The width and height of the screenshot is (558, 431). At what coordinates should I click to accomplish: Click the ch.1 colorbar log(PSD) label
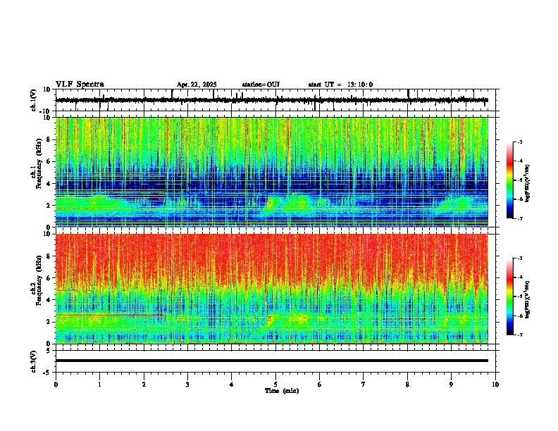(x=528, y=184)
